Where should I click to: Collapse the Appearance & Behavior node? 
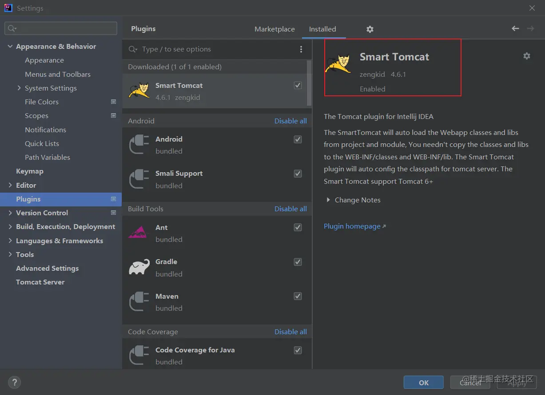point(10,46)
